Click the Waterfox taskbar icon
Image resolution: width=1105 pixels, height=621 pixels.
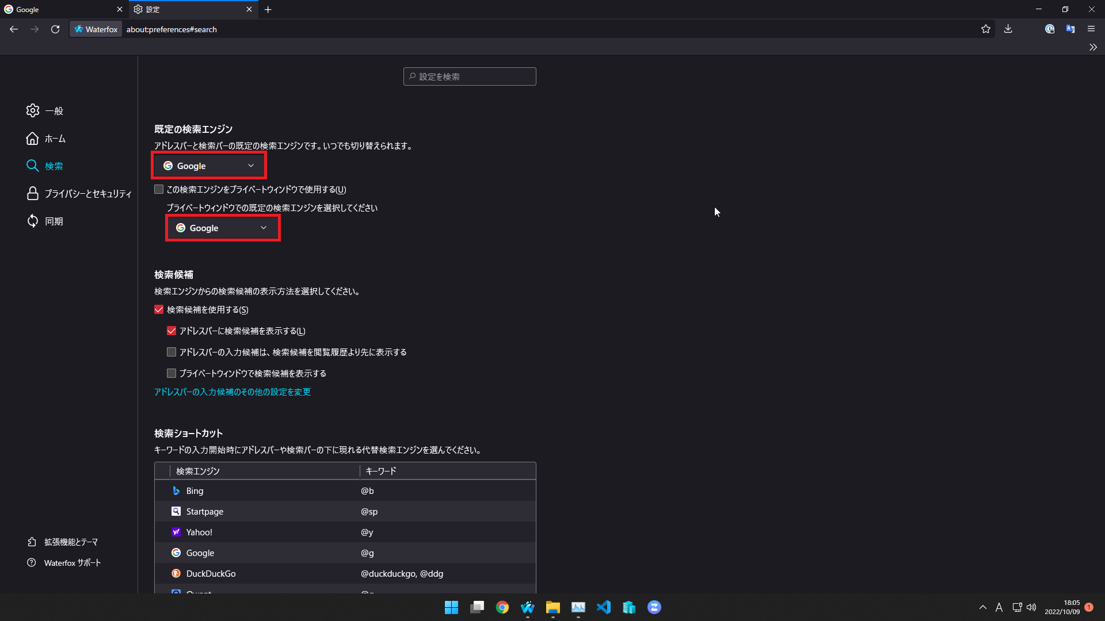coord(528,607)
